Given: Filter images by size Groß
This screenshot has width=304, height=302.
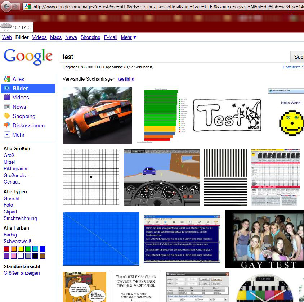Looking at the screenshot, I should tap(9, 155).
